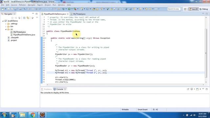210x118 pixels.
Task: Open the File menu
Action: point(3,5)
